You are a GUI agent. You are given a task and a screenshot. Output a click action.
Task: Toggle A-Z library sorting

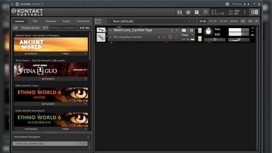pos(45,28)
